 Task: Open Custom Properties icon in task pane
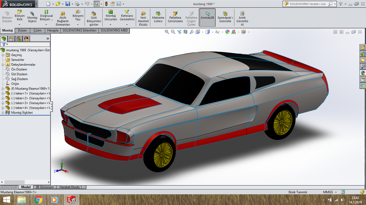point(363,79)
